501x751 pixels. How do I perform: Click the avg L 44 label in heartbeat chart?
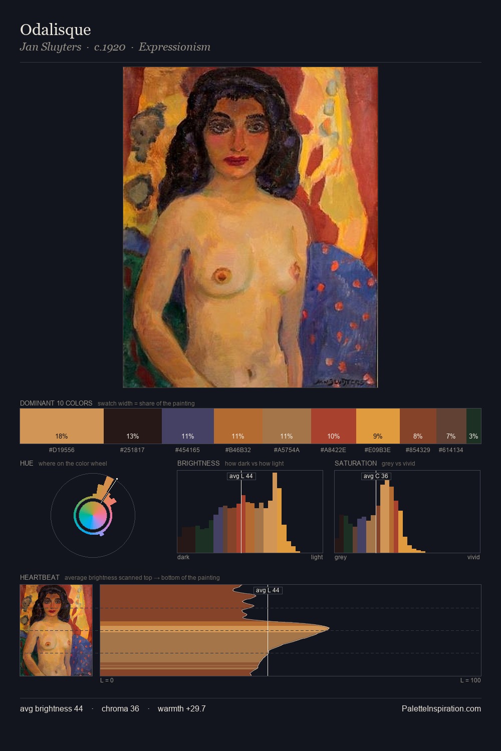(268, 590)
